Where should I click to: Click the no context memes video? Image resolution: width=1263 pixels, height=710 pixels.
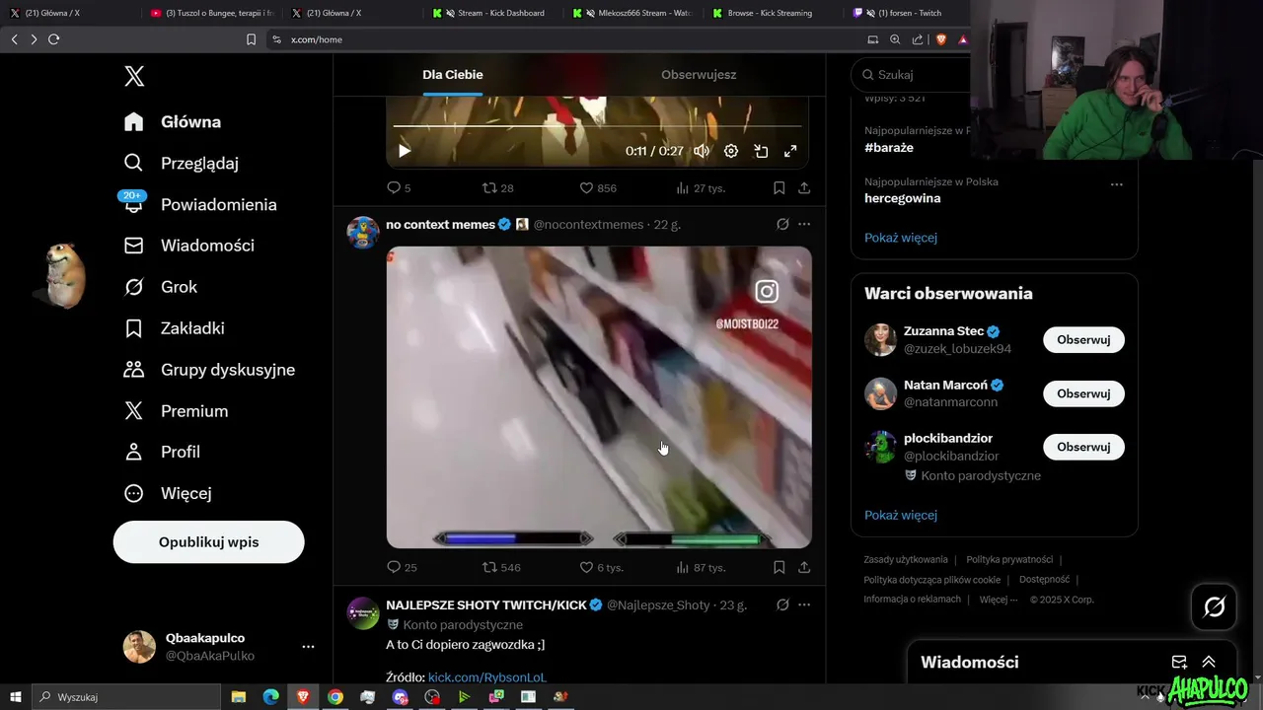pos(599,396)
